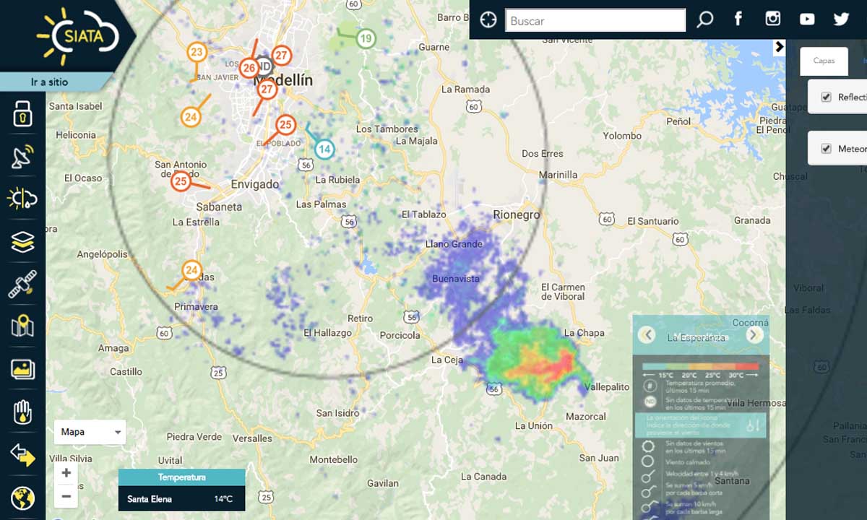Open the stacked layers icon in the sidebar
This screenshot has width=867, height=520.
coord(22,242)
